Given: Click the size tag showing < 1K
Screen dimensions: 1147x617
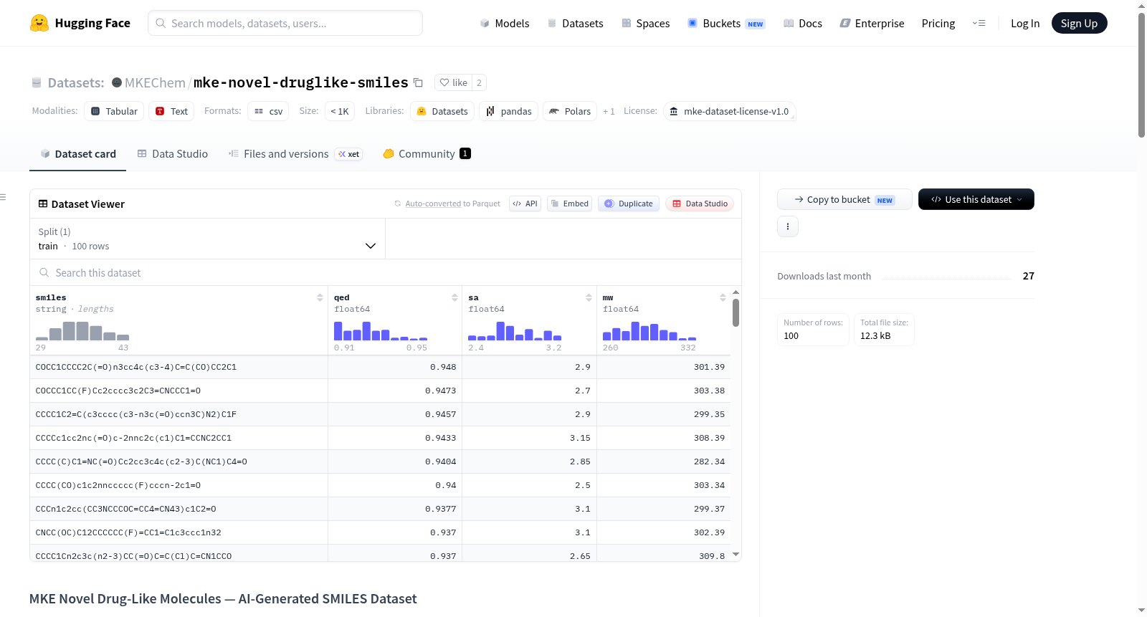Looking at the screenshot, I should tap(340, 111).
